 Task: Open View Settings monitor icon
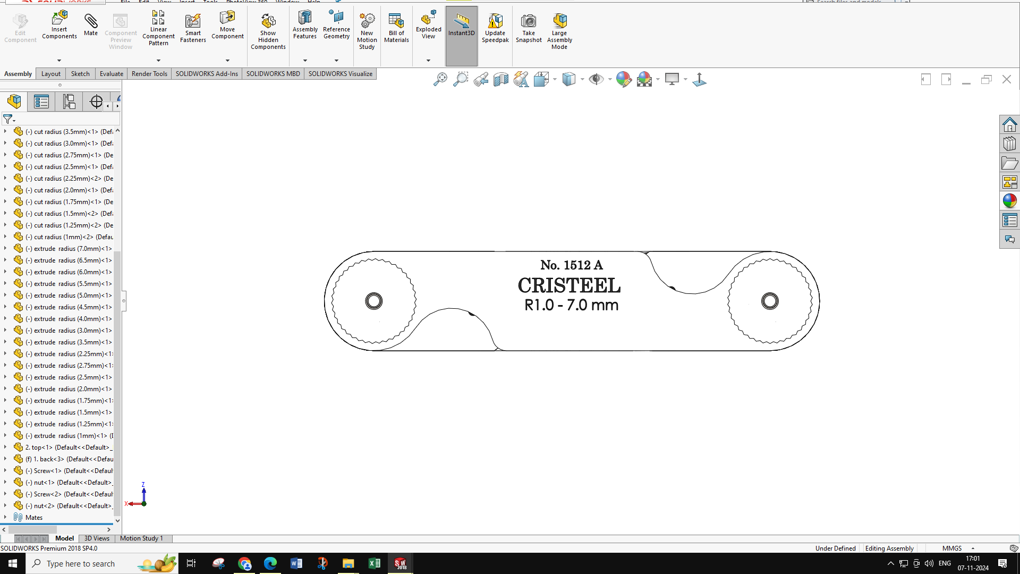click(x=672, y=79)
